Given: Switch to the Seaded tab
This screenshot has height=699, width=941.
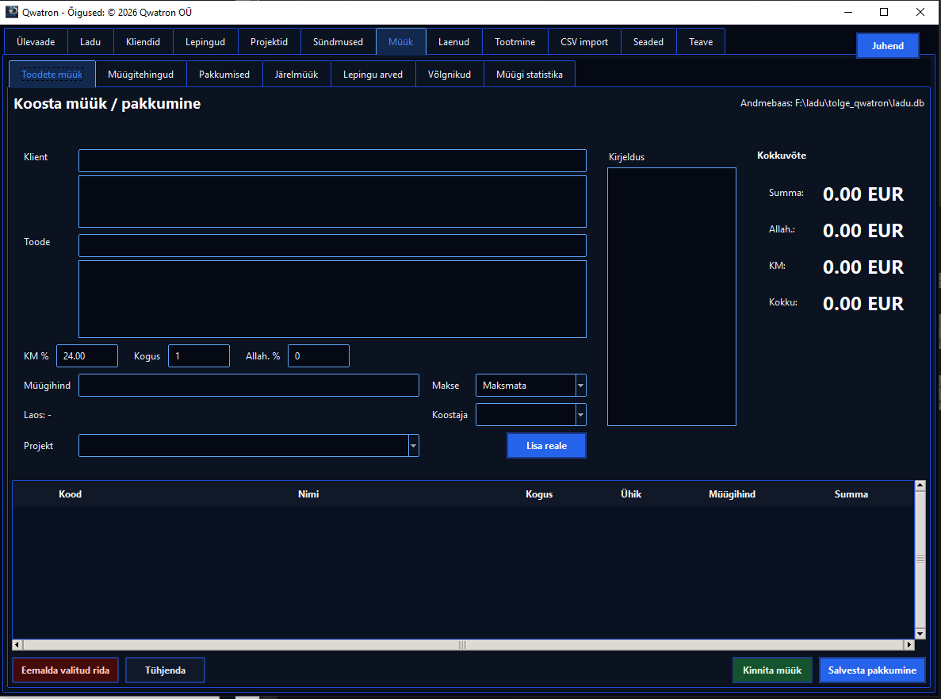Looking at the screenshot, I should [x=648, y=42].
